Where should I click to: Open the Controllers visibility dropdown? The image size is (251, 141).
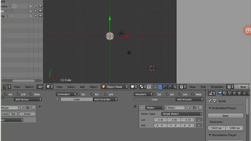click(66, 94)
